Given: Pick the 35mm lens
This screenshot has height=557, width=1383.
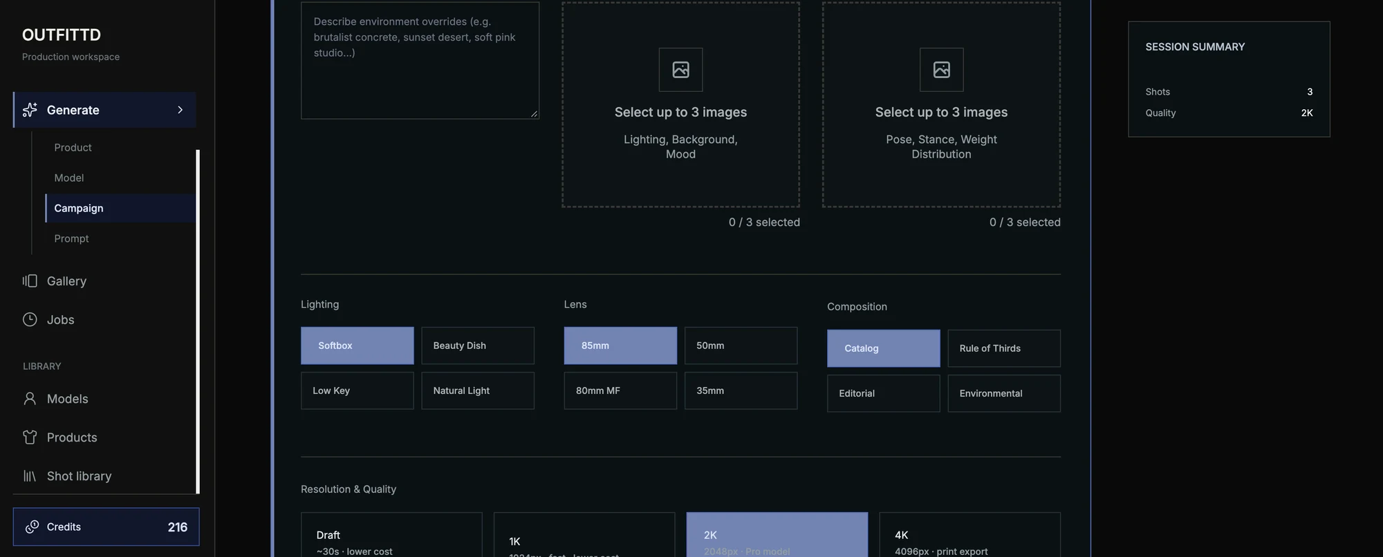Looking at the screenshot, I should tap(741, 390).
